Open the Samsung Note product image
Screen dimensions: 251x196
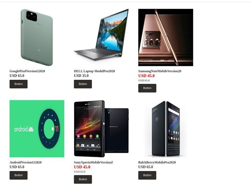[166, 38]
